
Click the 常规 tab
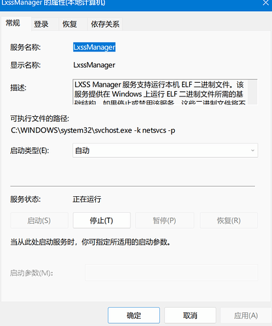pyautogui.click(x=13, y=23)
